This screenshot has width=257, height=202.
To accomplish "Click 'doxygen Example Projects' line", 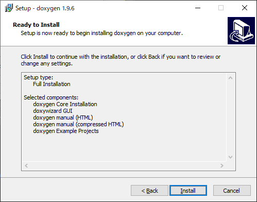I will tap(66, 131).
